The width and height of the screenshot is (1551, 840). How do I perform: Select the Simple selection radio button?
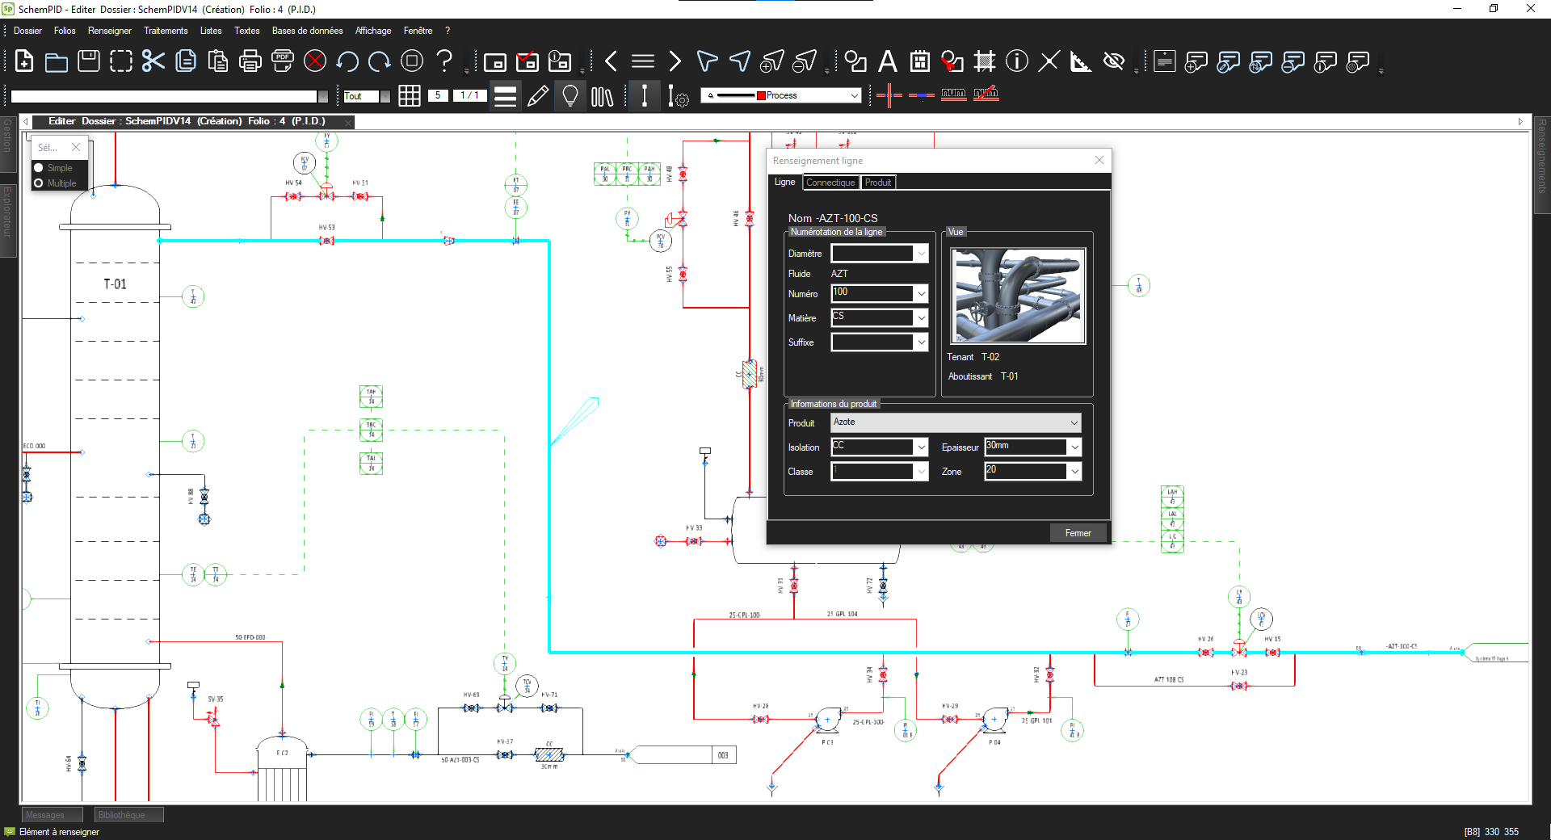[38, 168]
